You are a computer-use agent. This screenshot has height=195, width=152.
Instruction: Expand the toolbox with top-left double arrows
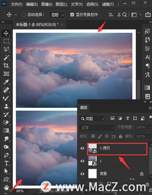coord(3,22)
